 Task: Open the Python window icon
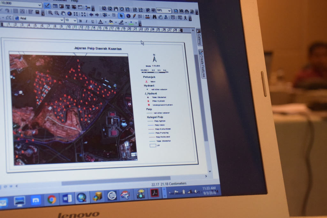[x=80, y=7]
